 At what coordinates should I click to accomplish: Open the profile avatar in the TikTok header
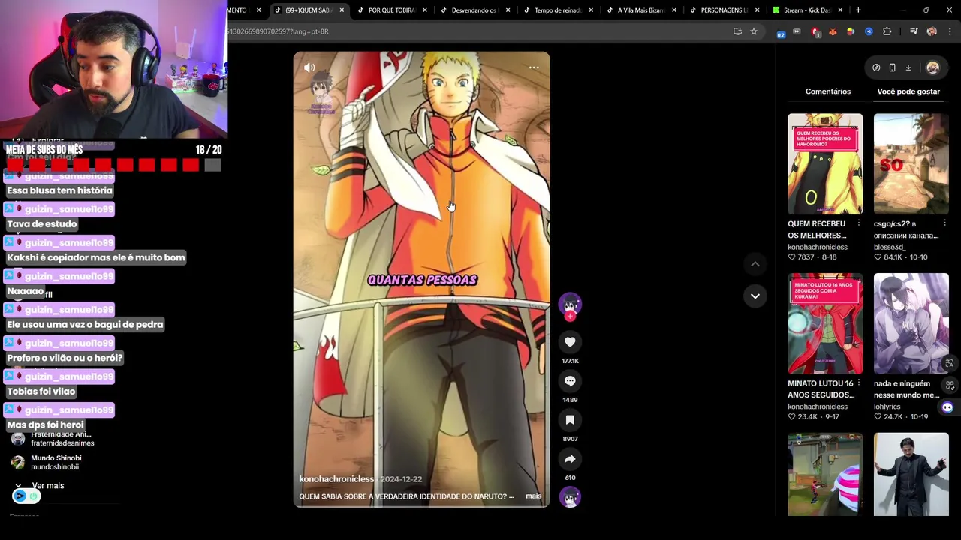(932, 67)
